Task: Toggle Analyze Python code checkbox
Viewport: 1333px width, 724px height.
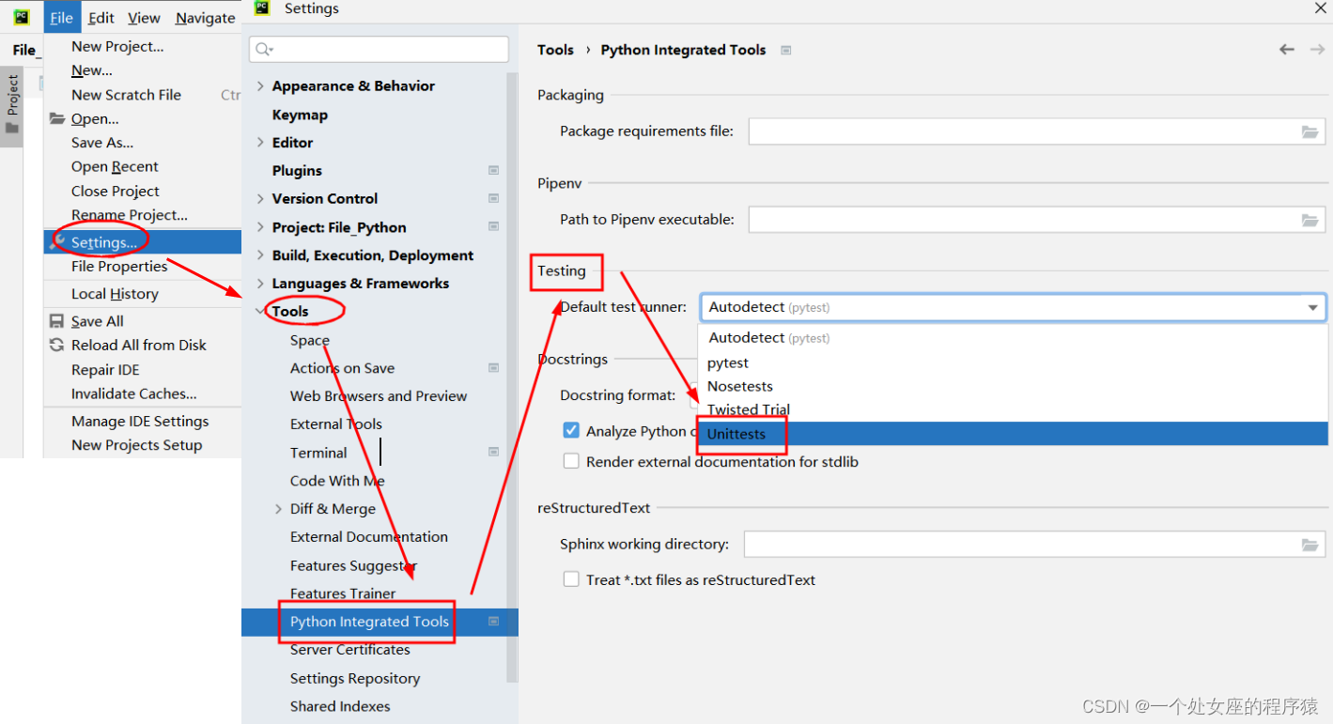Action: [571, 430]
